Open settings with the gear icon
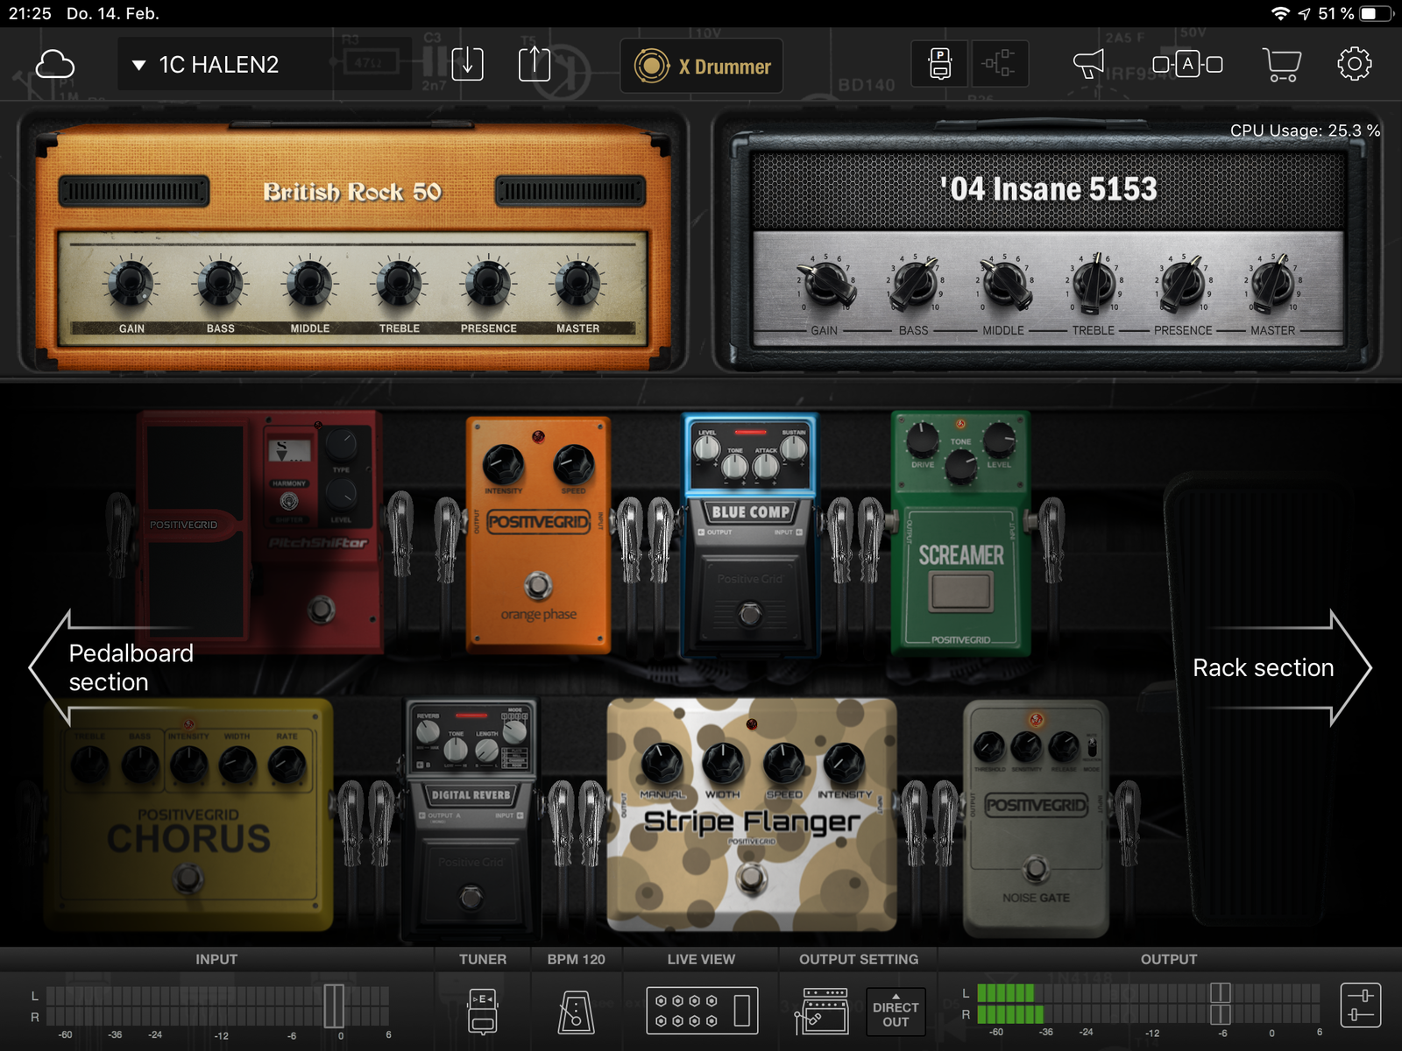Viewport: 1402px width, 1051px height. [x=1355, y=64]
